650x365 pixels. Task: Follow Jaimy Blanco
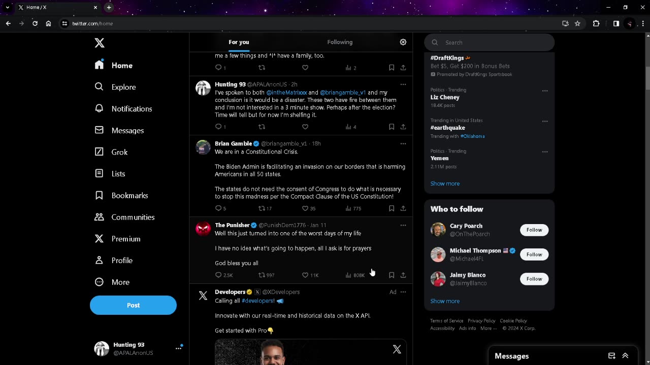click(534, 279)
